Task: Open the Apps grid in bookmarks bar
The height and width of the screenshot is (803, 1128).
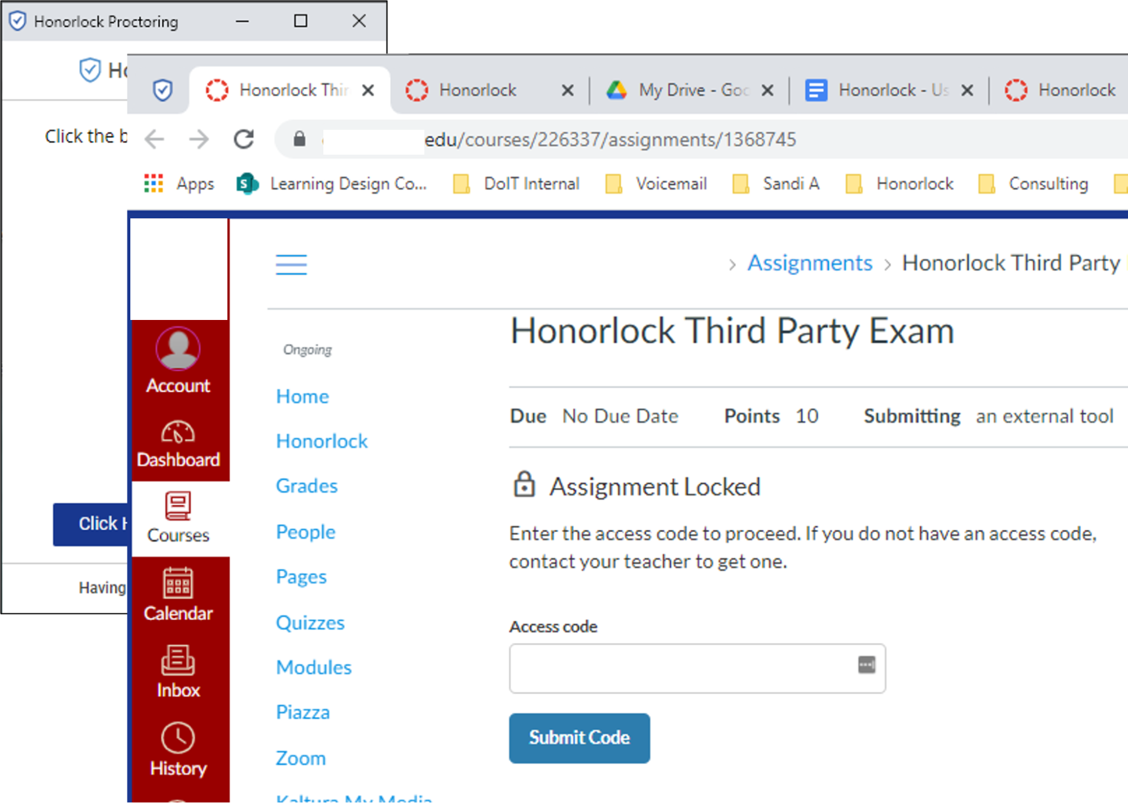Action: pyautogui.click(x=179, y=183)
